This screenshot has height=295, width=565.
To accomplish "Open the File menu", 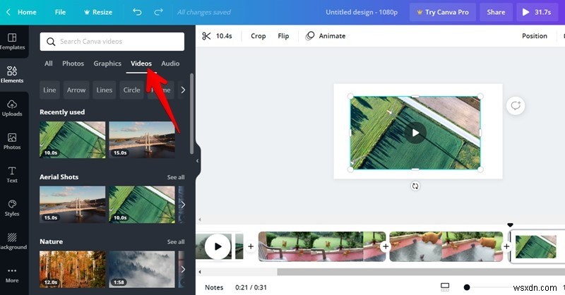I will [60, 12].
